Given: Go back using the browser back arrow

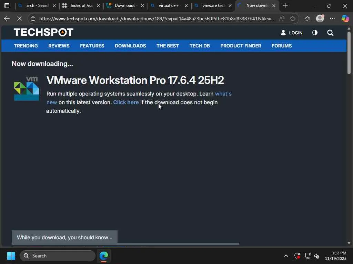Looking at the screenshot, I should pos(7,19).
